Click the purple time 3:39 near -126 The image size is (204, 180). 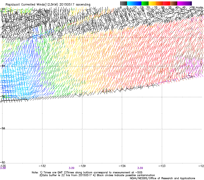pos(140,168)
